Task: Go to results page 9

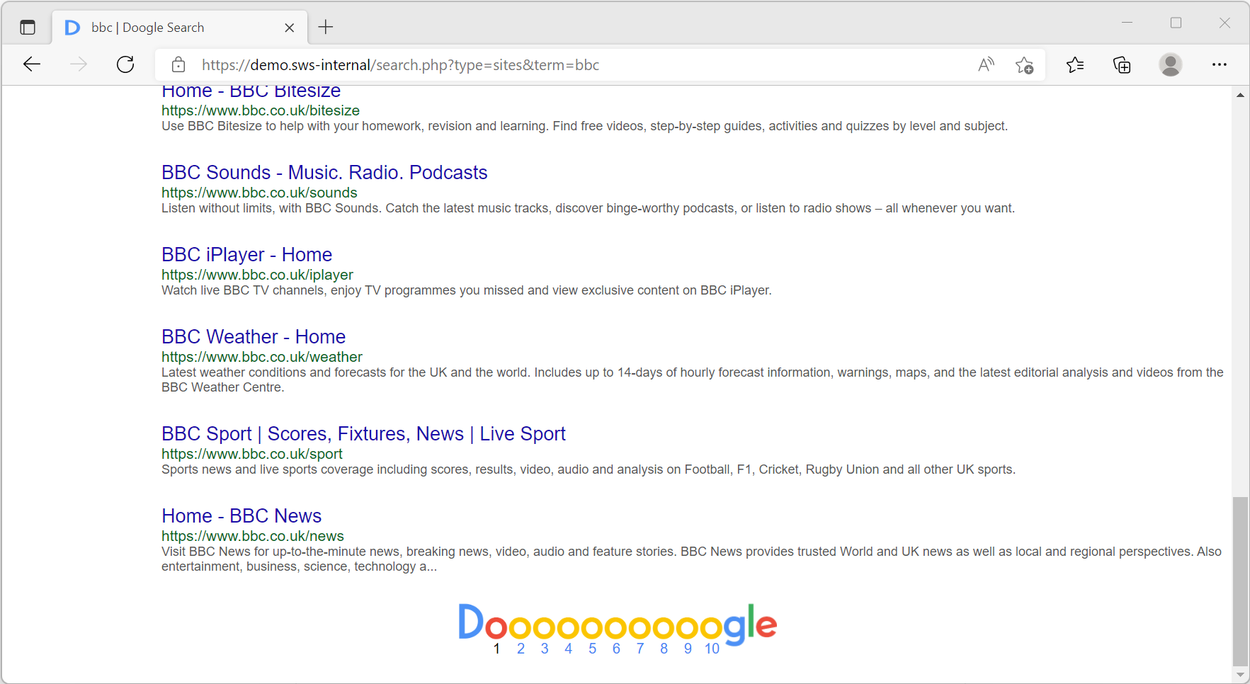Action: 688,649
